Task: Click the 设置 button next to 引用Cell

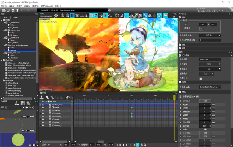Action: [205, 101]
